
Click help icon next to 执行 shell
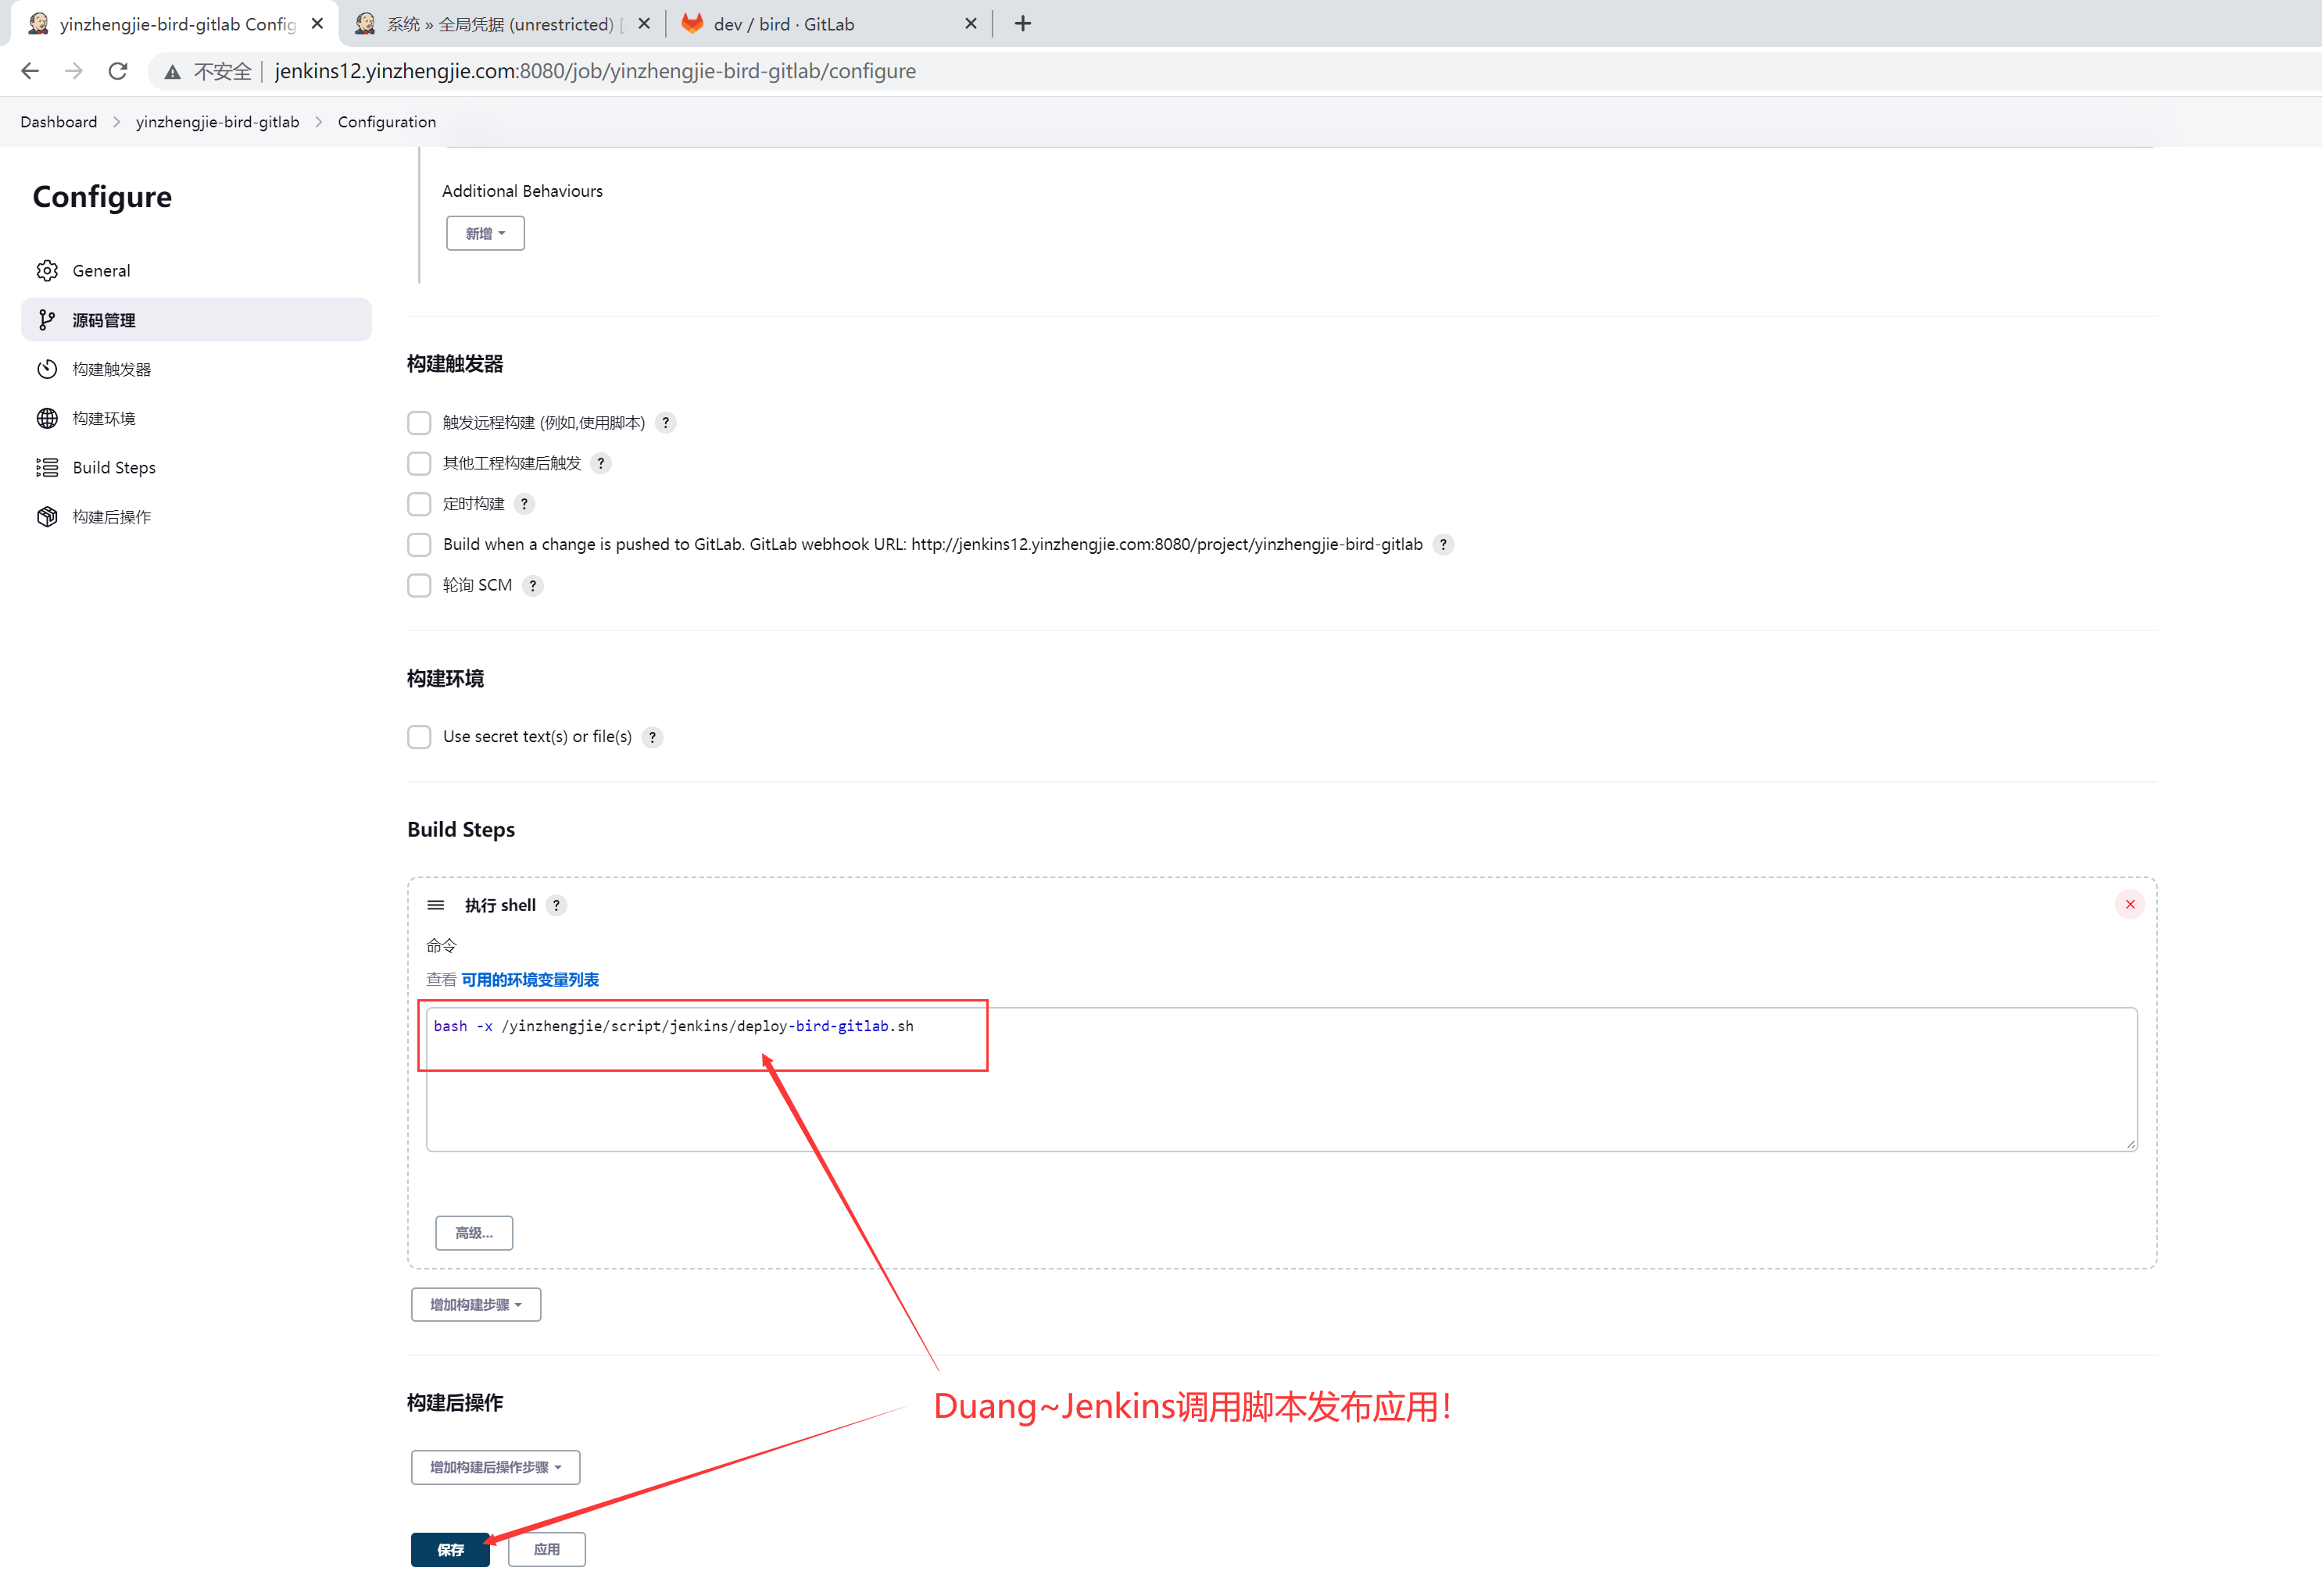(x=556, y=905)
